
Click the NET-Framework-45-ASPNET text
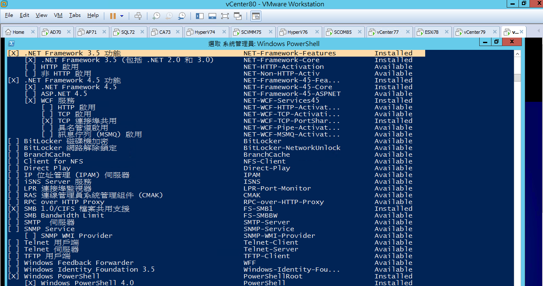tap(292, 94)
